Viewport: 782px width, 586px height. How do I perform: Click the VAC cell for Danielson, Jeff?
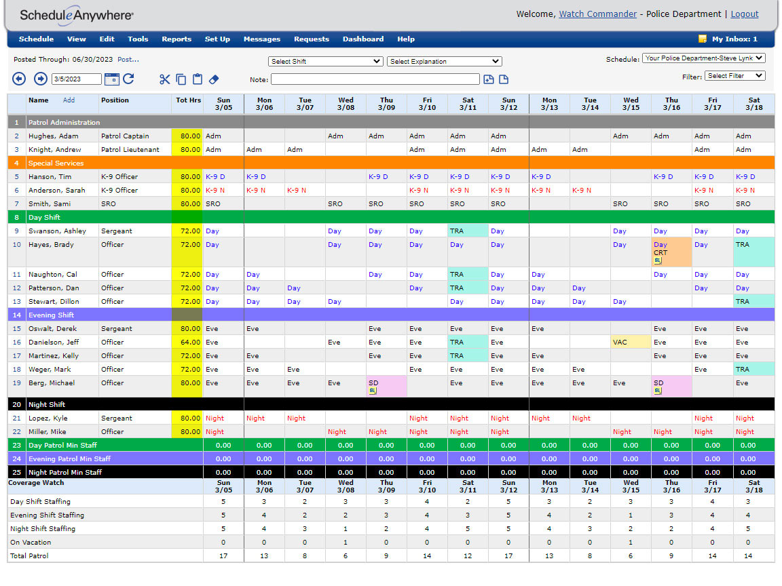click(631, 343)
